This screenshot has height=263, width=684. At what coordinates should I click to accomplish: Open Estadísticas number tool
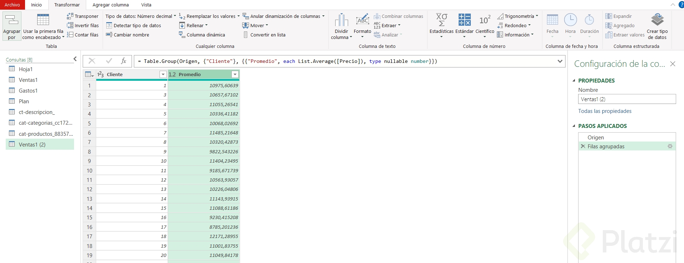[x=441, y=25]
